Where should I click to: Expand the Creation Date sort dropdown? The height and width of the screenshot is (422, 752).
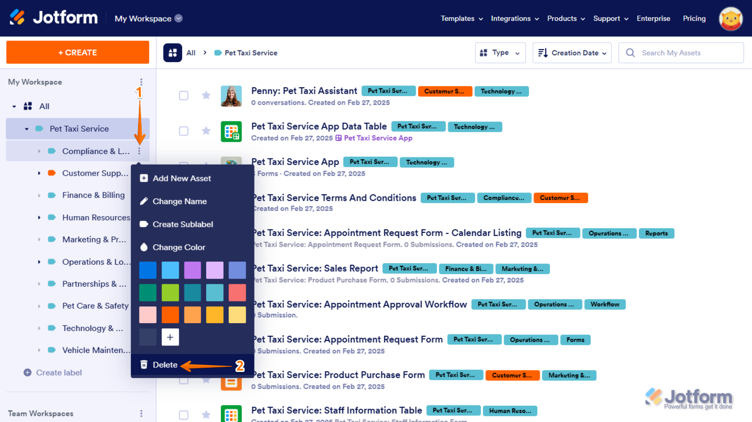click(572, 53)
